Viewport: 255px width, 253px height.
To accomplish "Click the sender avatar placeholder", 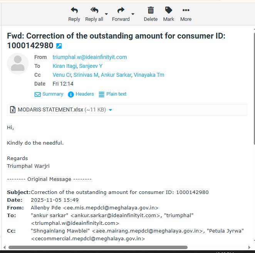I will point(18,64).
